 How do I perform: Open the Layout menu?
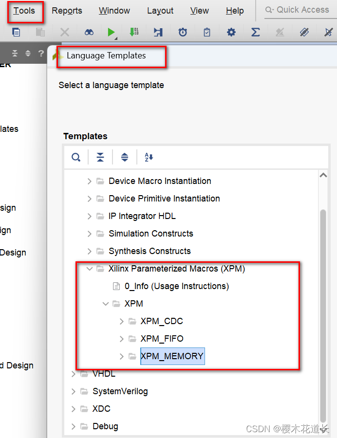click(160, 11)
